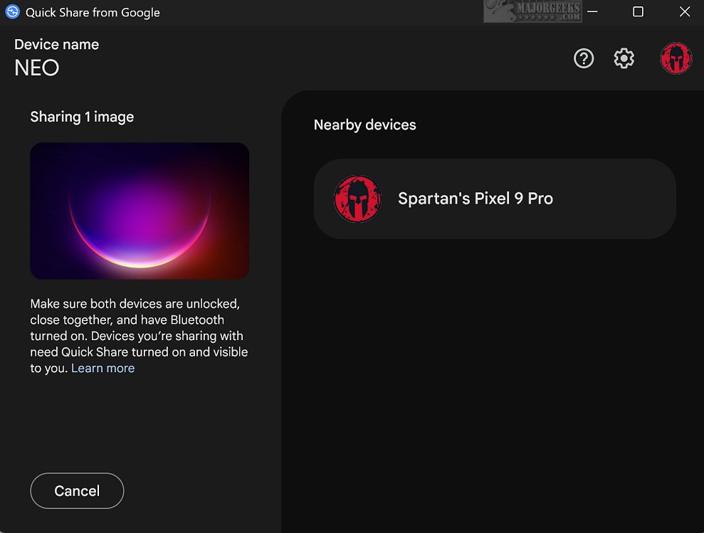The image size is (704, 533).
Task: Open the help question mark icon
Action: coord(584,58)
